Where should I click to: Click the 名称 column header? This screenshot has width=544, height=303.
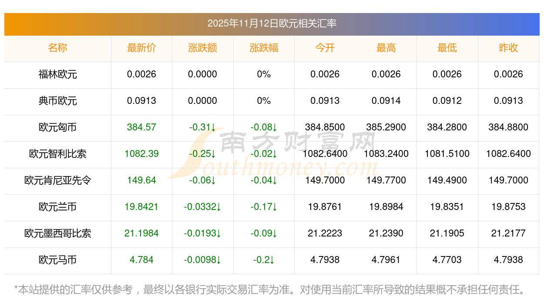[57, 48]
